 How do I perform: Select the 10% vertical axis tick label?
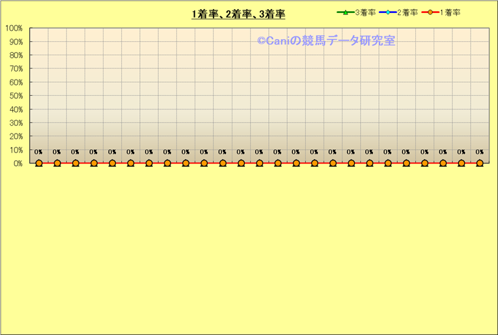pyautogui.click(x=16, y=150)
